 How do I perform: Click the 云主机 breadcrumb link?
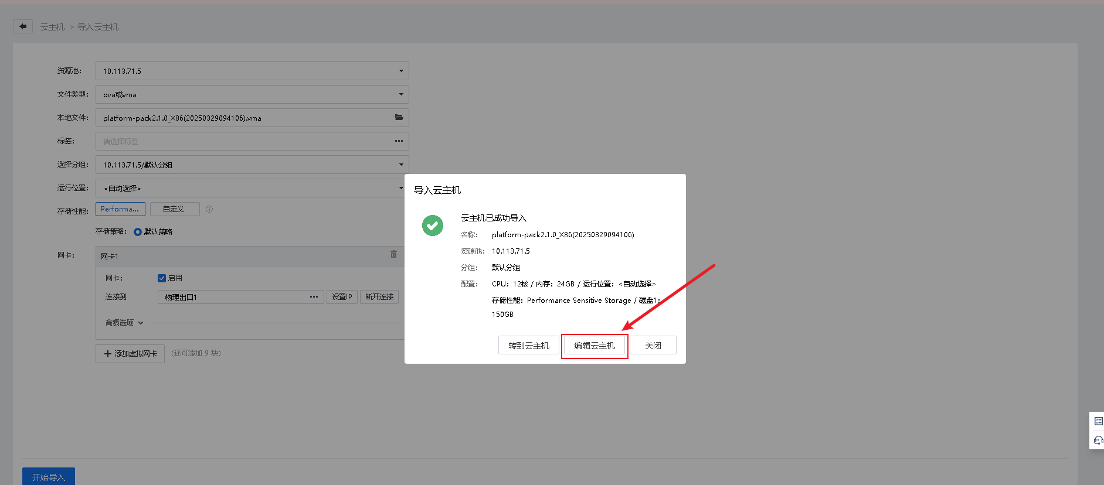point(52,27)
